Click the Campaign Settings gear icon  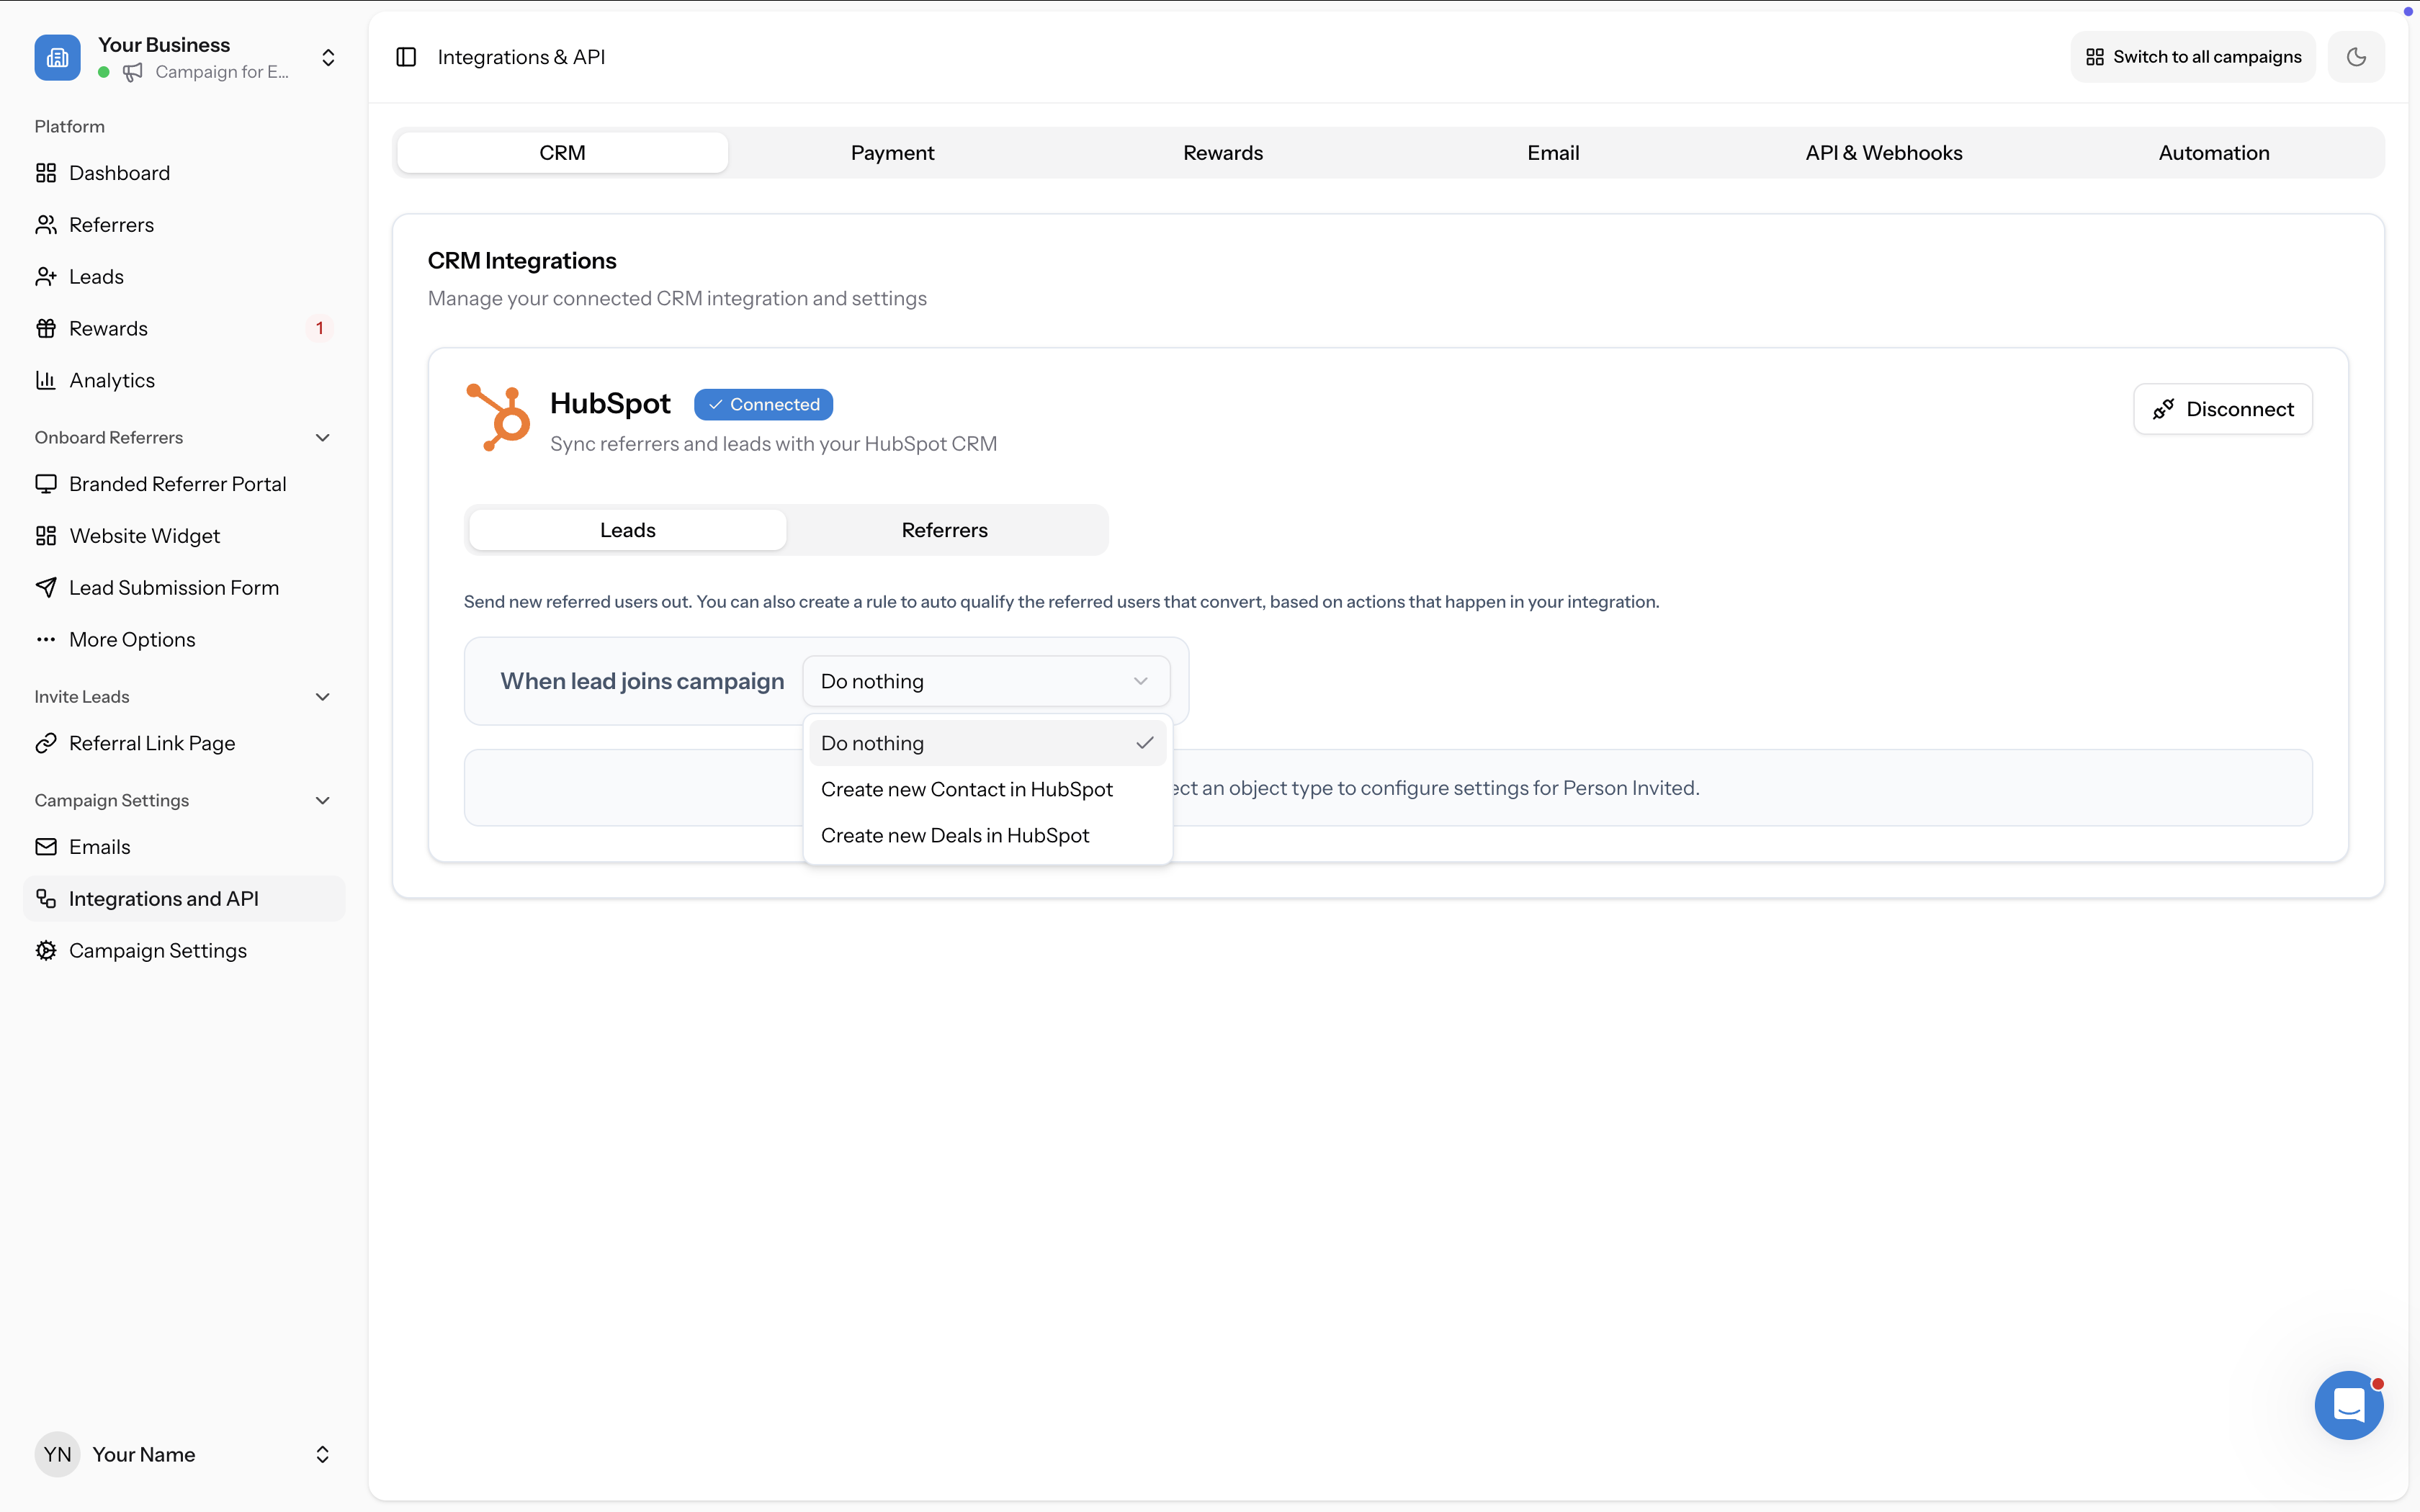46,950
